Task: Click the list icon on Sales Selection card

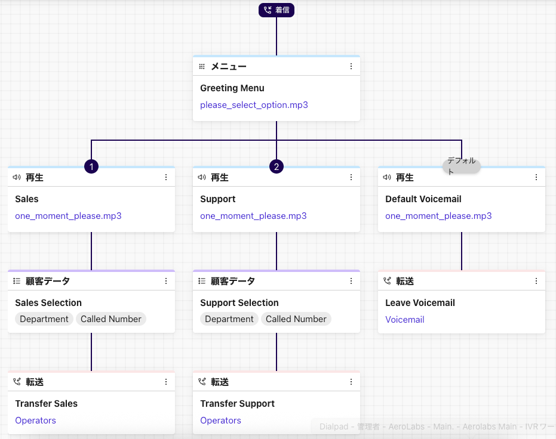Action: 17,281
